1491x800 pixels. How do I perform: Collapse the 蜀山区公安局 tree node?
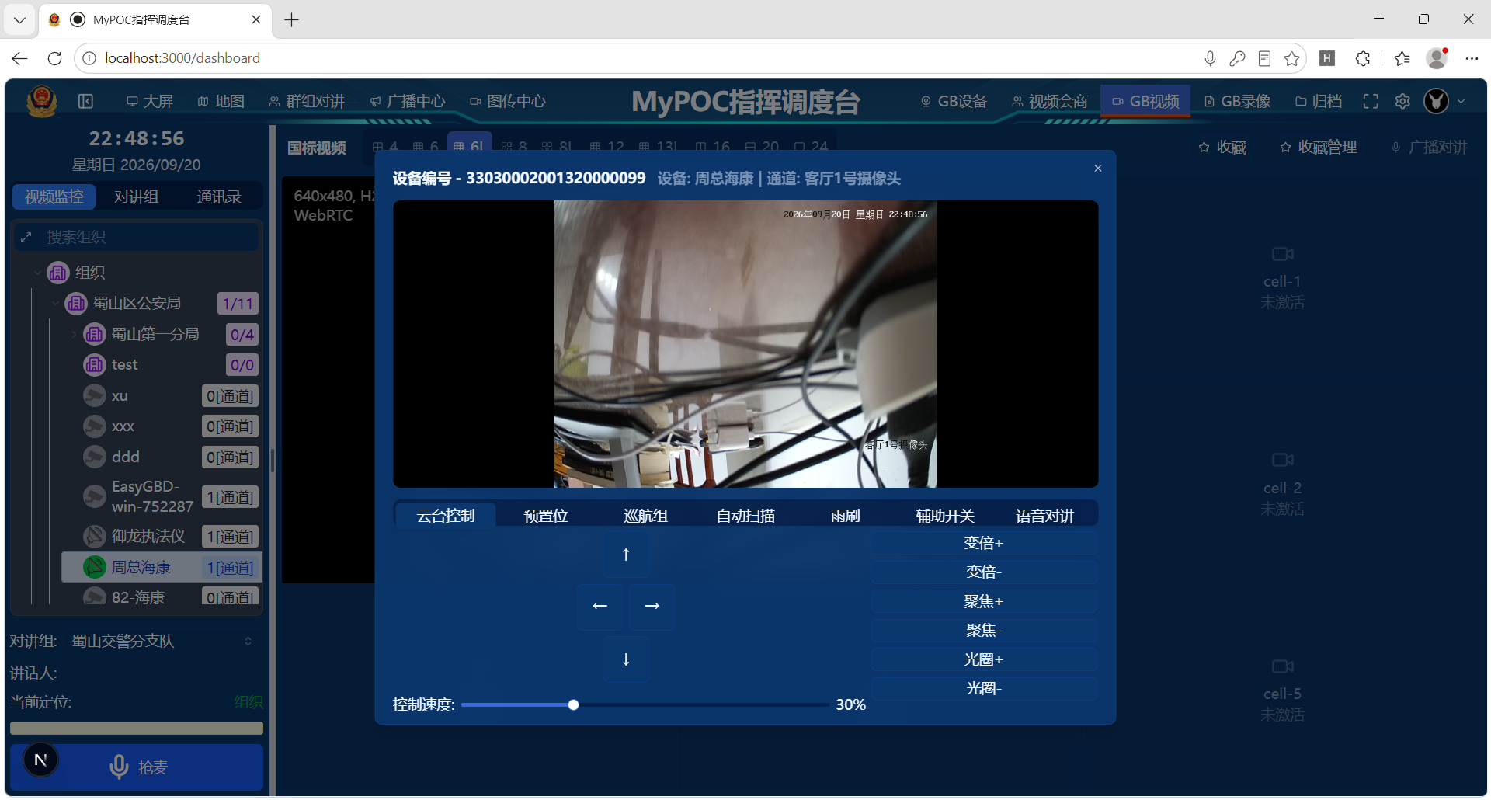click(x=55, y=303)
